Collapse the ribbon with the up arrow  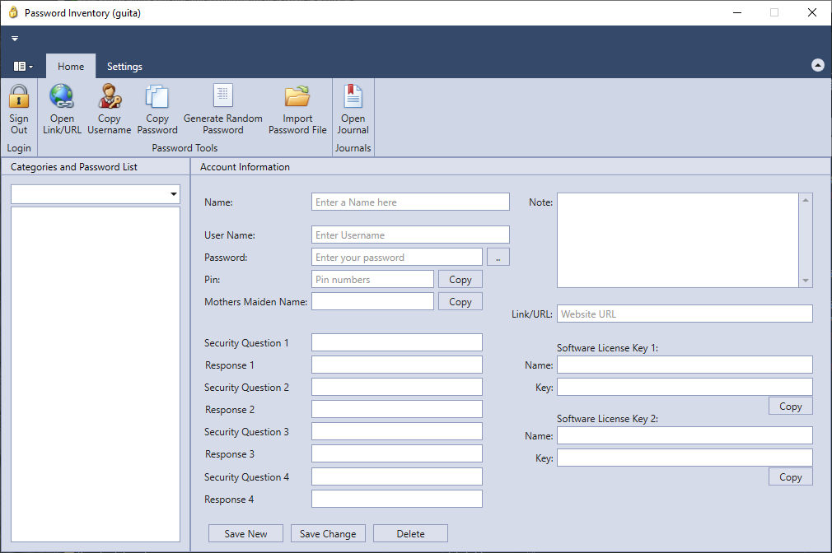[x=818, y=65]
